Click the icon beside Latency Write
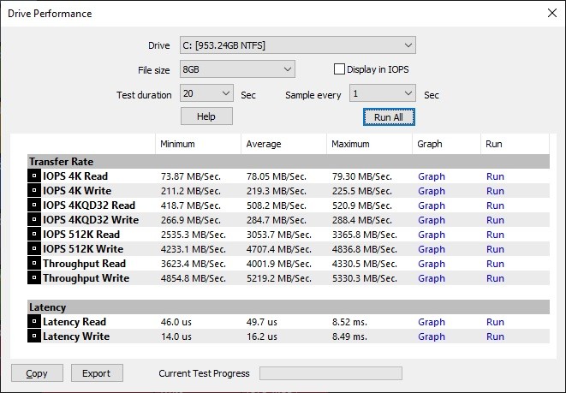The height and width of the screenshot is (393, 566). pyautogui.click(x=34, y=336)
